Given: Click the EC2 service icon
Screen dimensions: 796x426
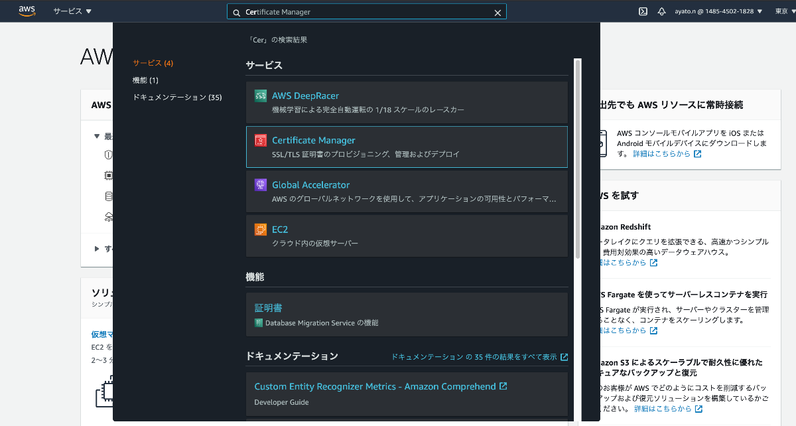Looking at the screenshot, I should (261, 230).
